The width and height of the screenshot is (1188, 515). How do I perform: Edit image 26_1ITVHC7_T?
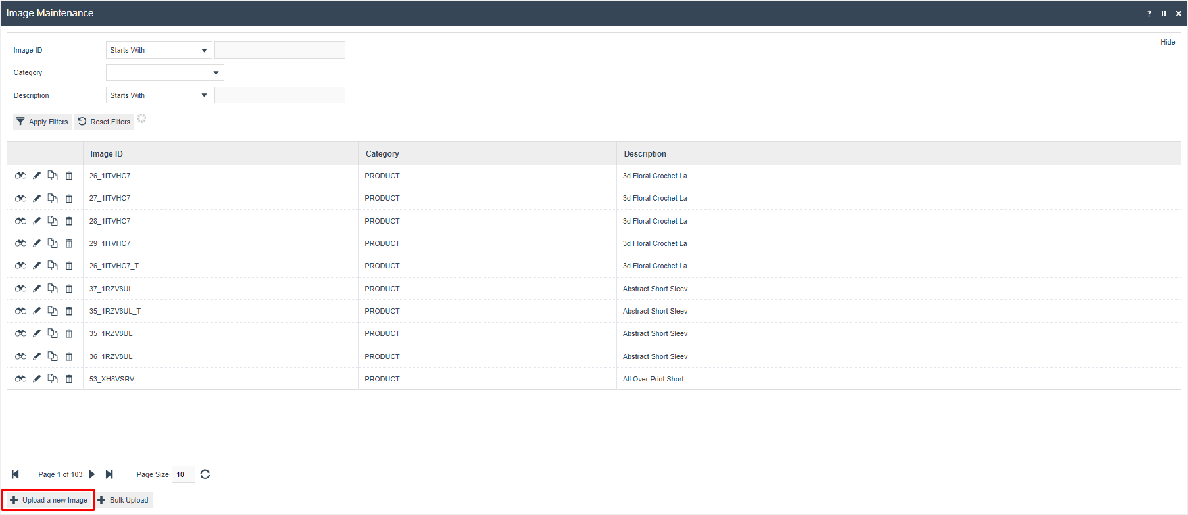coord(37,266)
